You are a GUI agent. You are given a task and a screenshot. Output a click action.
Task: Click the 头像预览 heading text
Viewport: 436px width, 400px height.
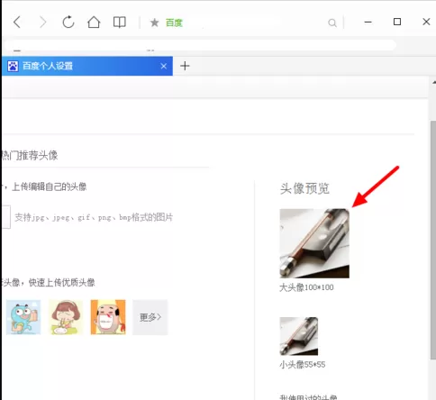pos(304,188)
